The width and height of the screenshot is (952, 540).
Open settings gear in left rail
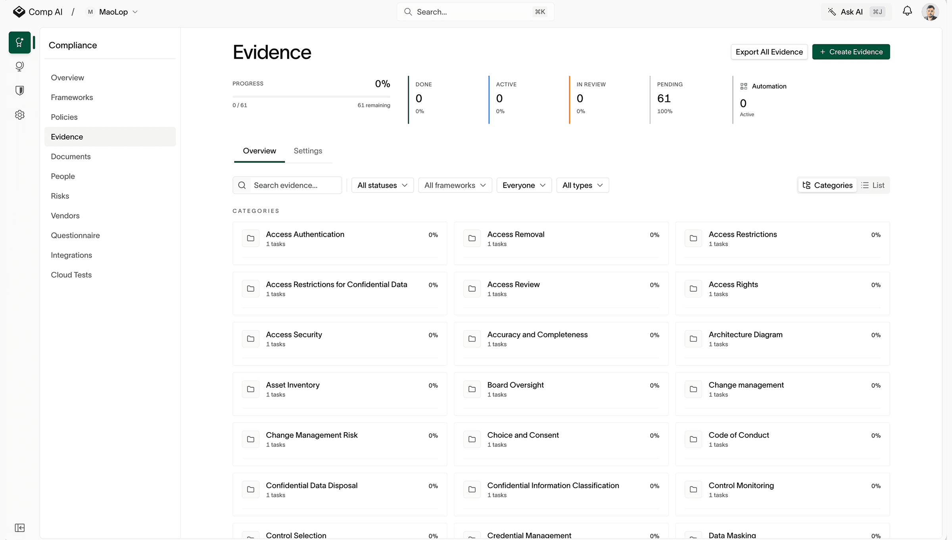[19, 115]
